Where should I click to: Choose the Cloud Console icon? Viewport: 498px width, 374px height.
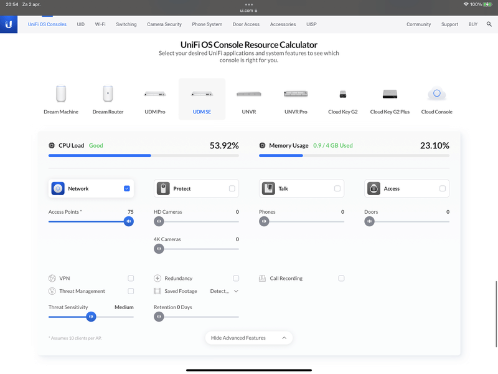tap(437, 93)
